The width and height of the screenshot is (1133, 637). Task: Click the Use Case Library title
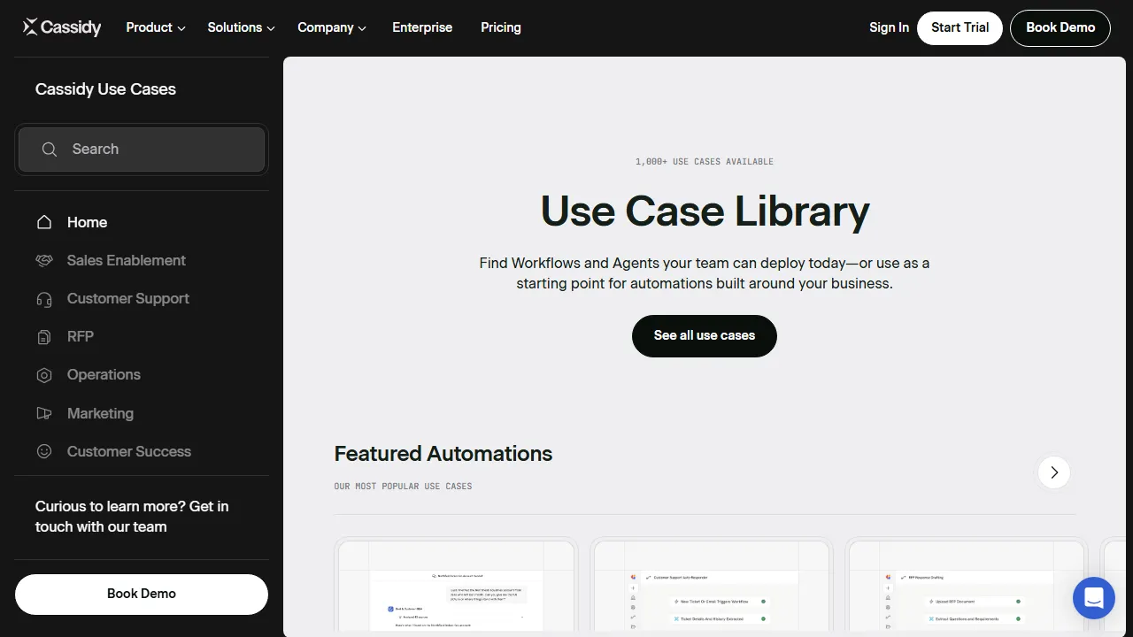705,211
